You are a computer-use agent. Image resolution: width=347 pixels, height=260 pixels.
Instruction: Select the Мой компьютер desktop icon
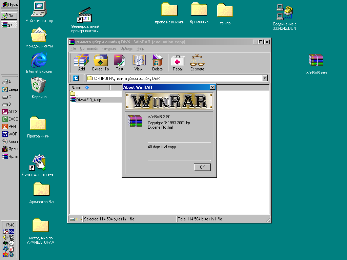pos(39,12)
